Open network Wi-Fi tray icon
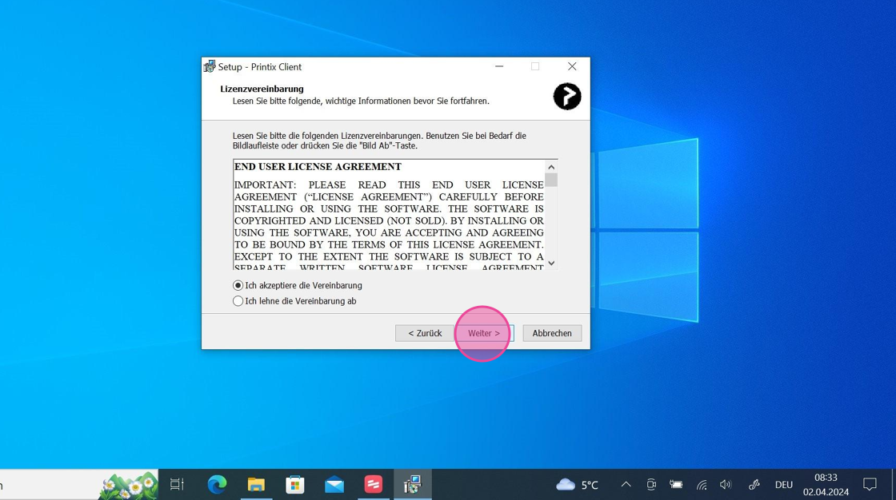 tap(702, 485)
